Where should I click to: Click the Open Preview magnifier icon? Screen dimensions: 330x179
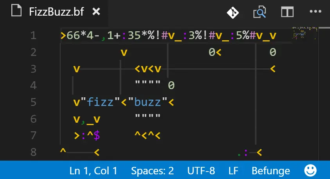pyautogui.click(x=260, y=12)
